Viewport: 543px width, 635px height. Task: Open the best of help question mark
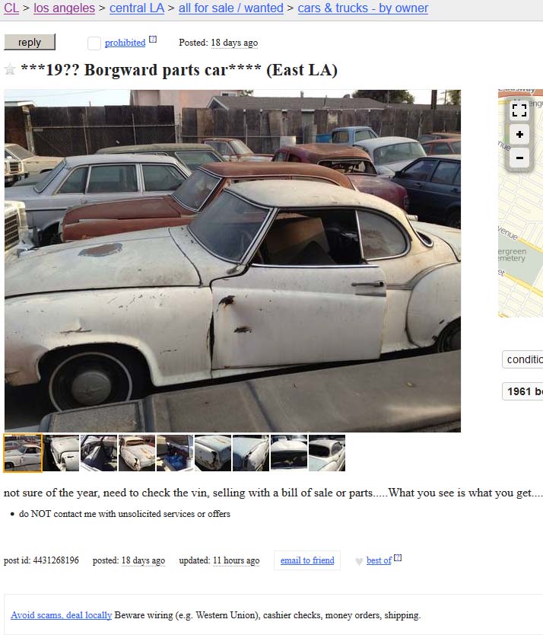coord(398,557)
